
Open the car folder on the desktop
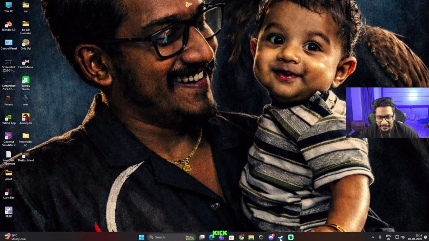pos(26,7)
